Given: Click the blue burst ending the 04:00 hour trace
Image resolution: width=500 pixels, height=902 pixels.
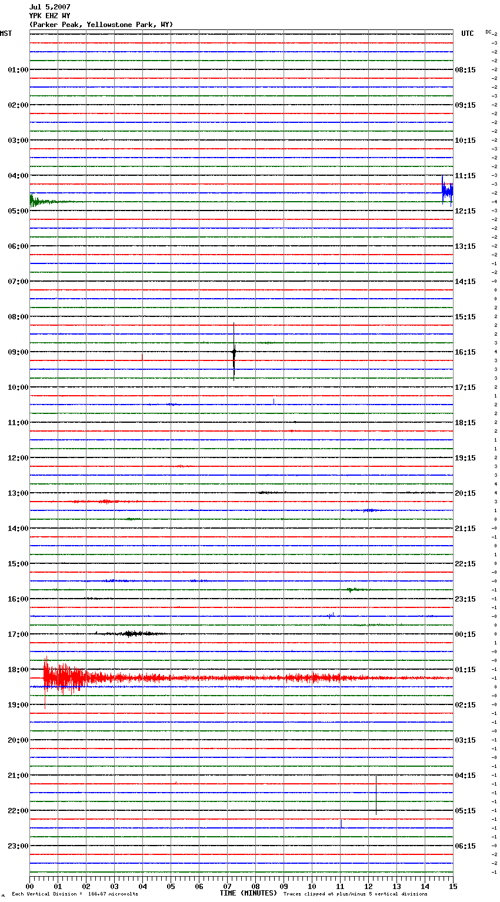Looking at the screenshot, I should click(448, 191).
